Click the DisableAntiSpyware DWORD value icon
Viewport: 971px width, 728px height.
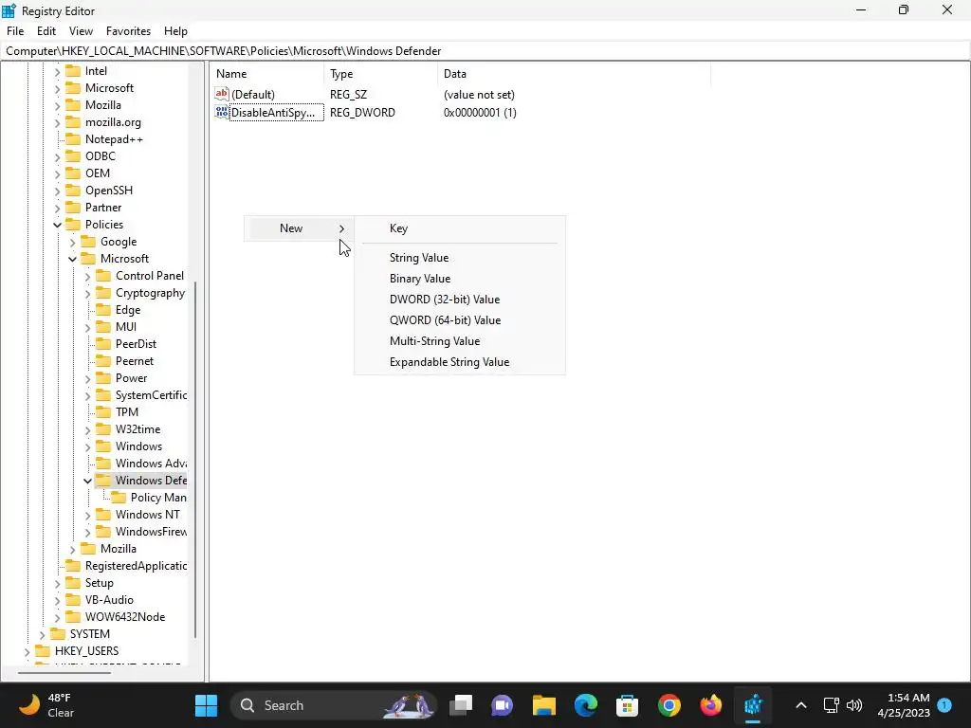point(222,112)
